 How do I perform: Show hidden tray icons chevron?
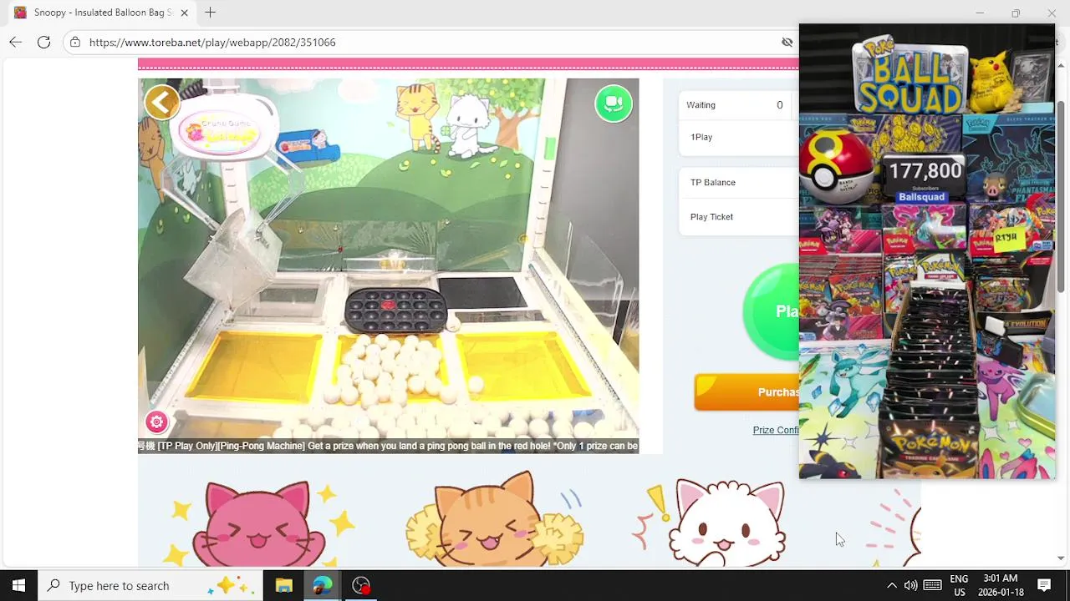click(891, 585)
